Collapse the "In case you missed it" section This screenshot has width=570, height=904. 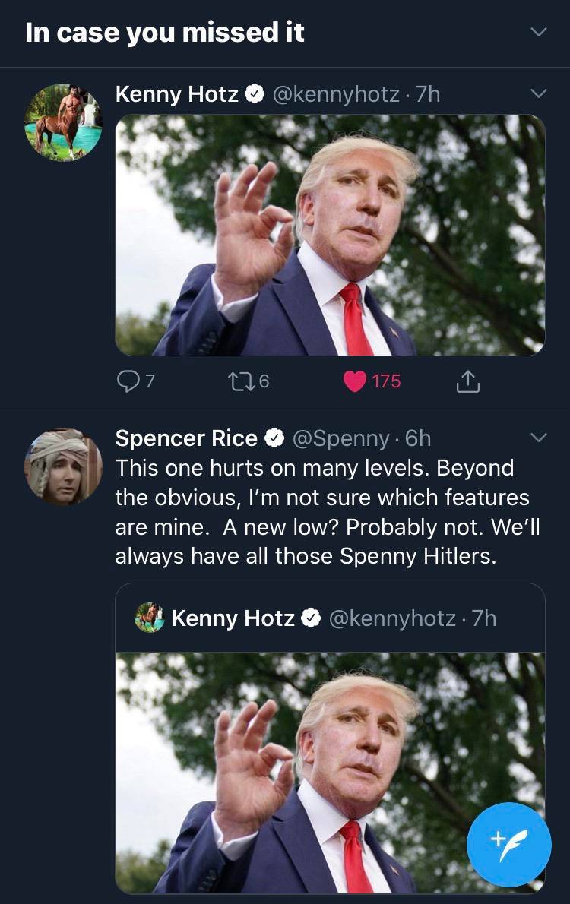(538, 33)
